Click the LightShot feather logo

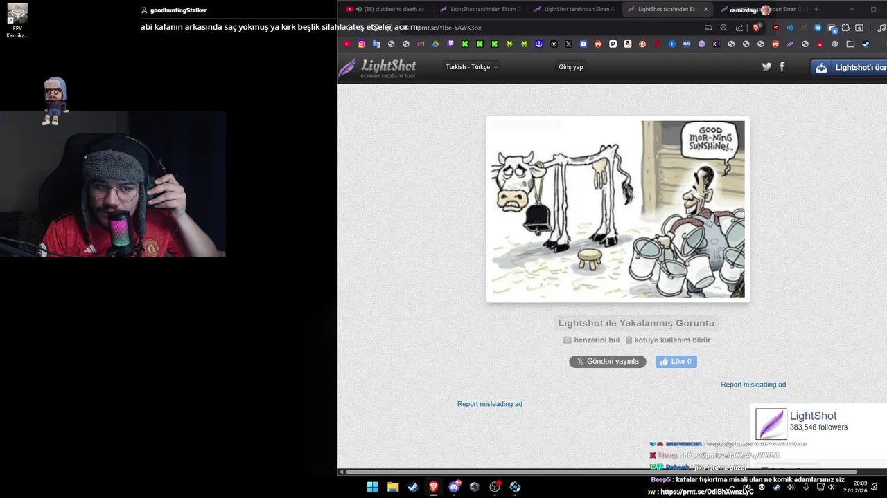(378, 68)
